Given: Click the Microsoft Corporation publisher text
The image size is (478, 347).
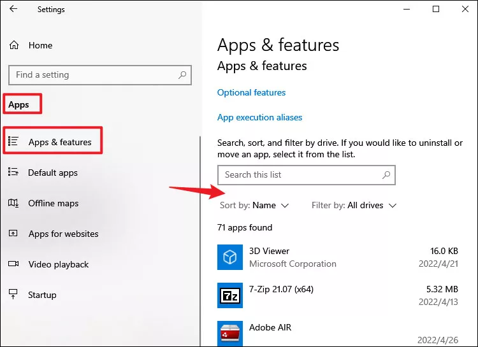Looking at the screenshot, I should [x=293, y=264].
